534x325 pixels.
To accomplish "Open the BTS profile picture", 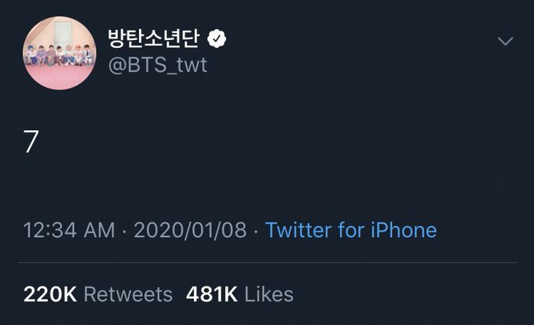I will tap(60, 53).
